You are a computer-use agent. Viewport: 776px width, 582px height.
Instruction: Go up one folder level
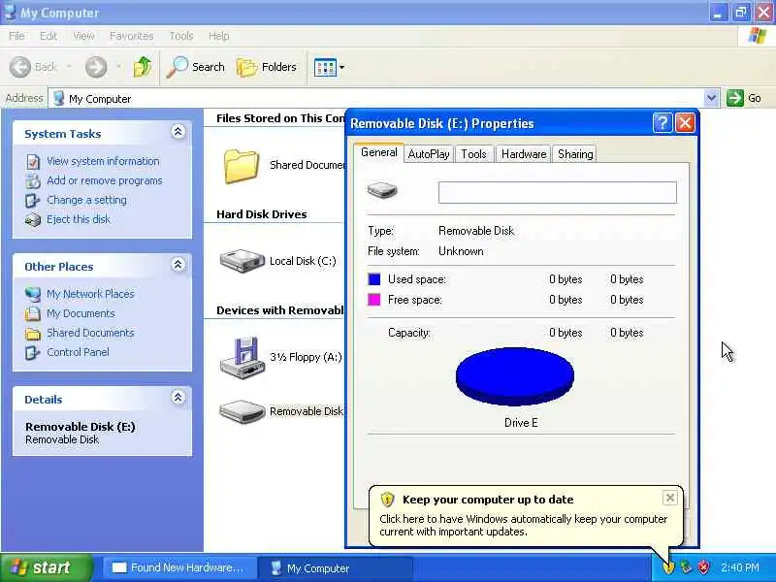click(143, 67)
